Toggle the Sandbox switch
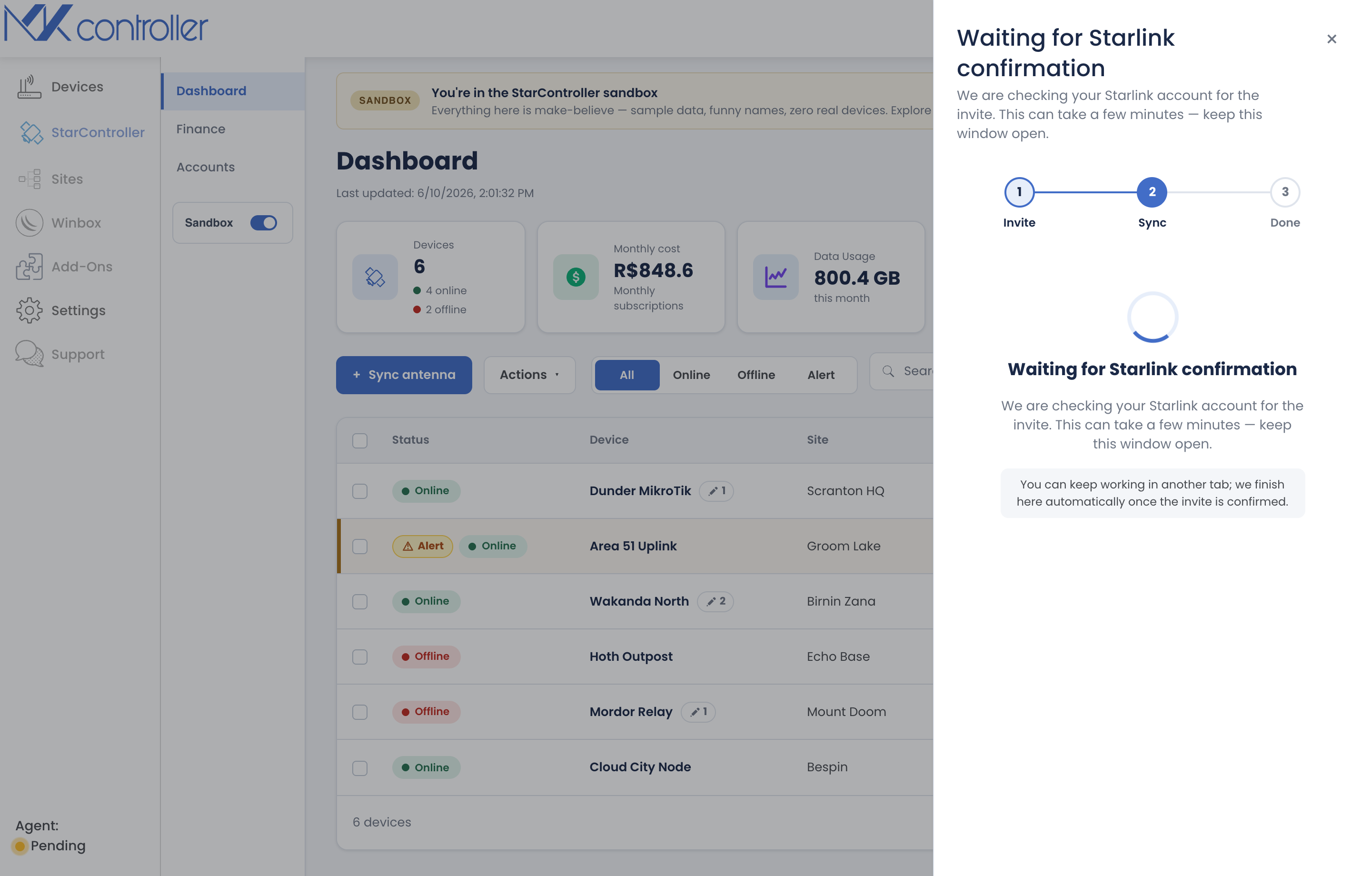This screenshot has width=1371, height=876. (x=264, y=223)
